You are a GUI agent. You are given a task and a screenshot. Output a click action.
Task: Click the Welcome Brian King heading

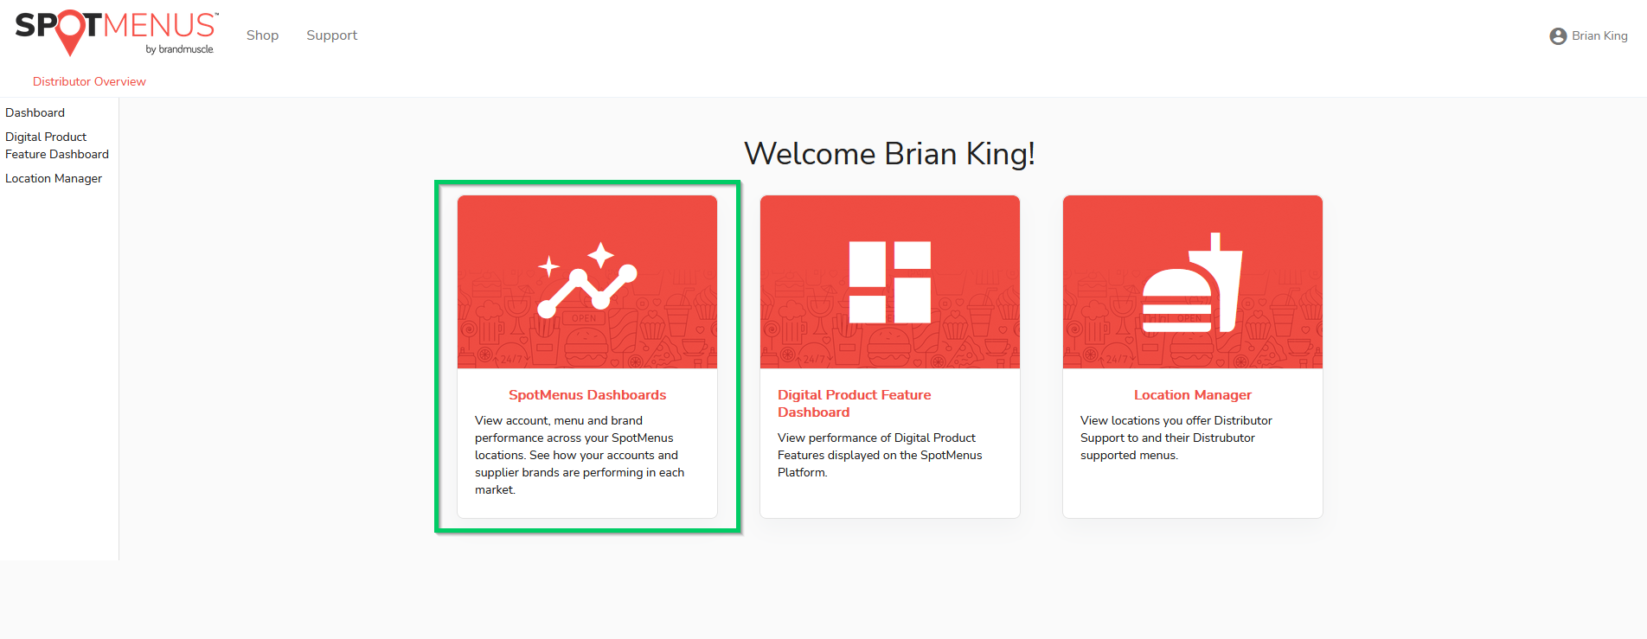pos(889,154)
